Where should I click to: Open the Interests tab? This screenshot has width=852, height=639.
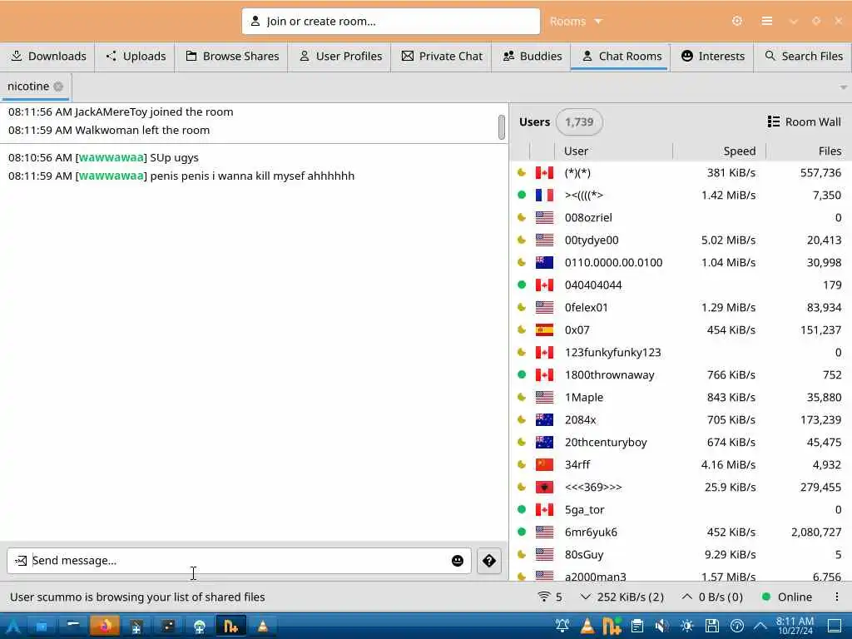pyautogui.click(x=712, y=56)
